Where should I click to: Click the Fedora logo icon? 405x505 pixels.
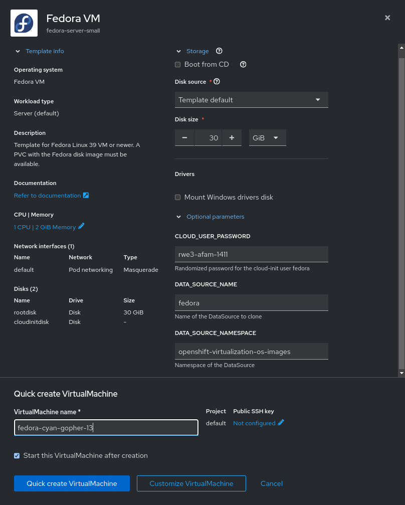point(24,23)
